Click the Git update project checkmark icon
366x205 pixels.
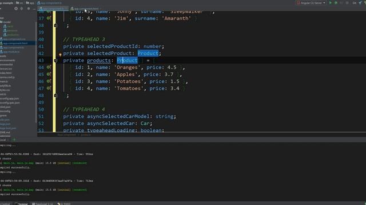coord(361,3)
